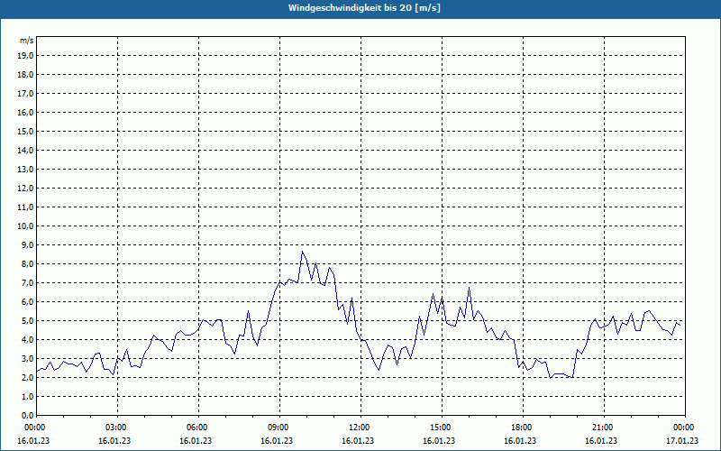Click the 5,0 y-axis label

click(x=27, y=321)
